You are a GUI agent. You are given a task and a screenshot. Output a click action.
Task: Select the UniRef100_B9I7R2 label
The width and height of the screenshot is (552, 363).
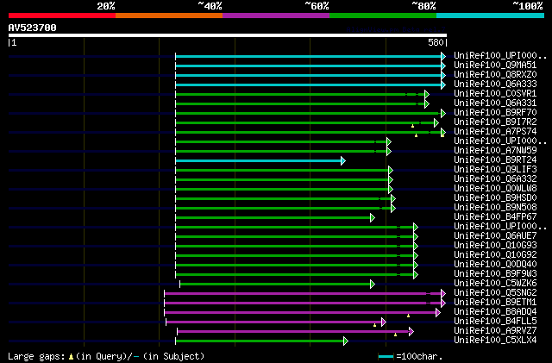point(495,122)
